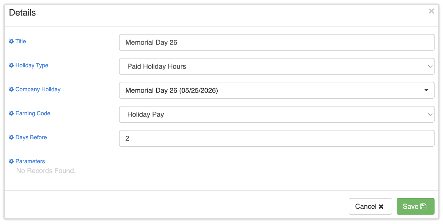Click the gear icon beside Holiday Type
Screen dimensions: 443x224
[11, 65]
